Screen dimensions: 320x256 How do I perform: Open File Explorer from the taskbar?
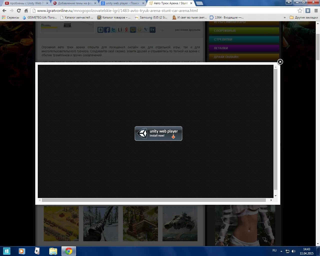[53, 251]
